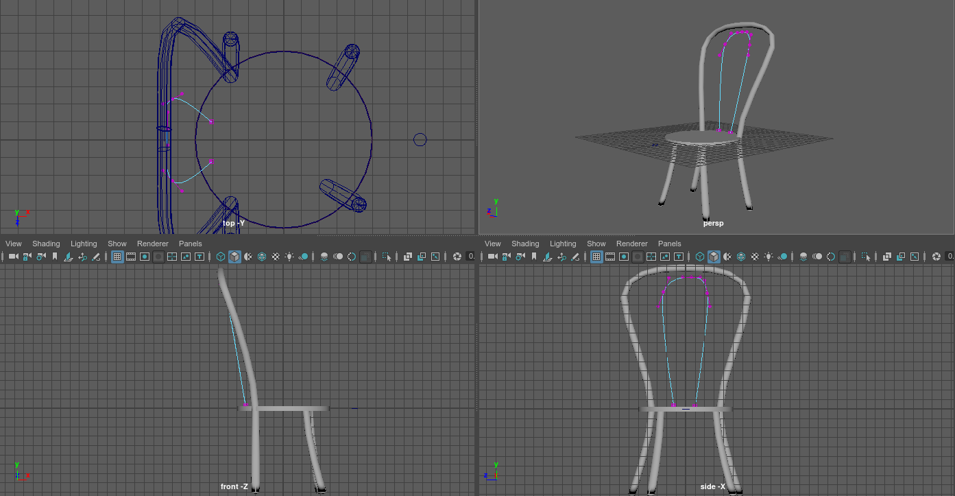Click Lock Camera icon in side view toolbar
The image size is (955, 496).
click(507, 257)
